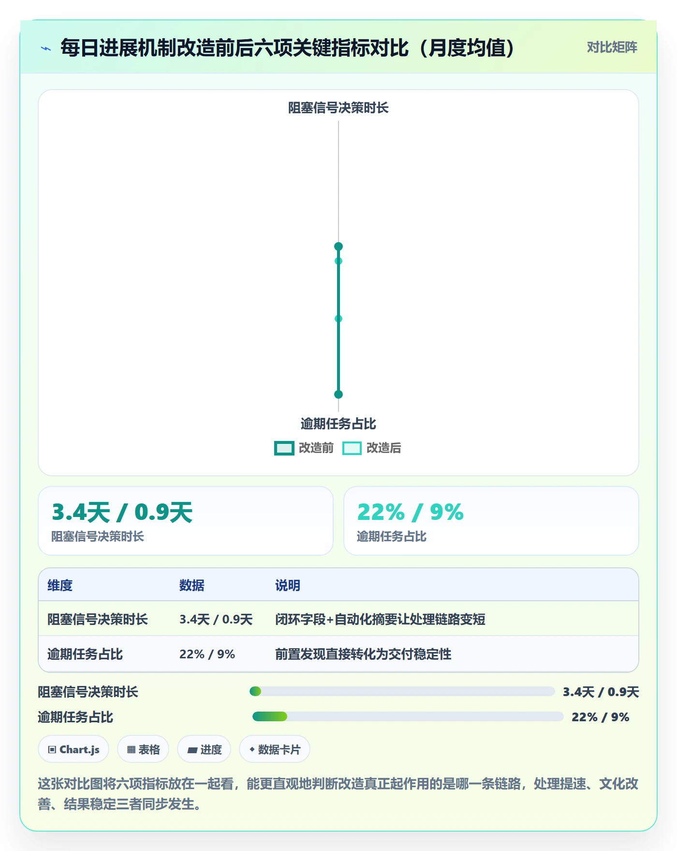Click the 阻塞信号决策时长 progress row label
The width and height of the screenshot is (677, 851).
[88, 692]
